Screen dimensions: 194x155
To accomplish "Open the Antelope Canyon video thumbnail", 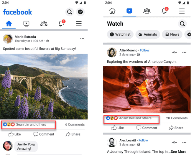I will point(147,89).
